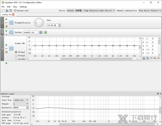Add filter with bottom green plus icon
The height and width of the screenshot is (126, 162).
click(6, 63)
